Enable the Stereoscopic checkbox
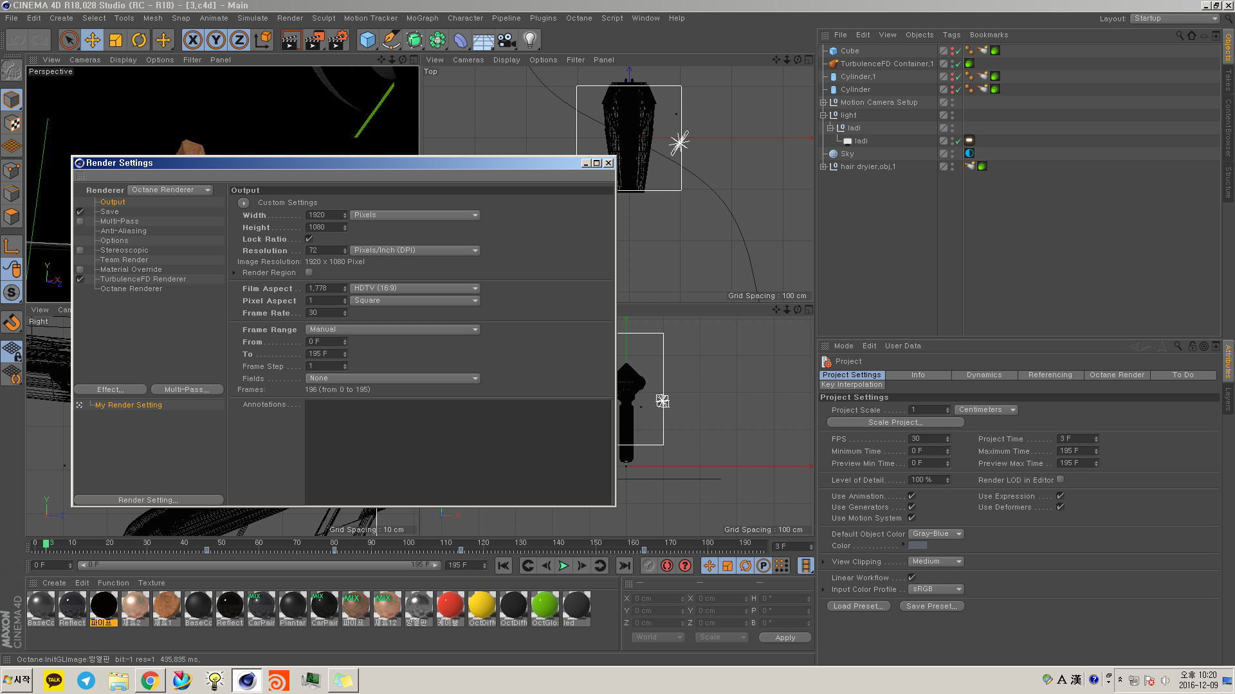 click(80, 250)
